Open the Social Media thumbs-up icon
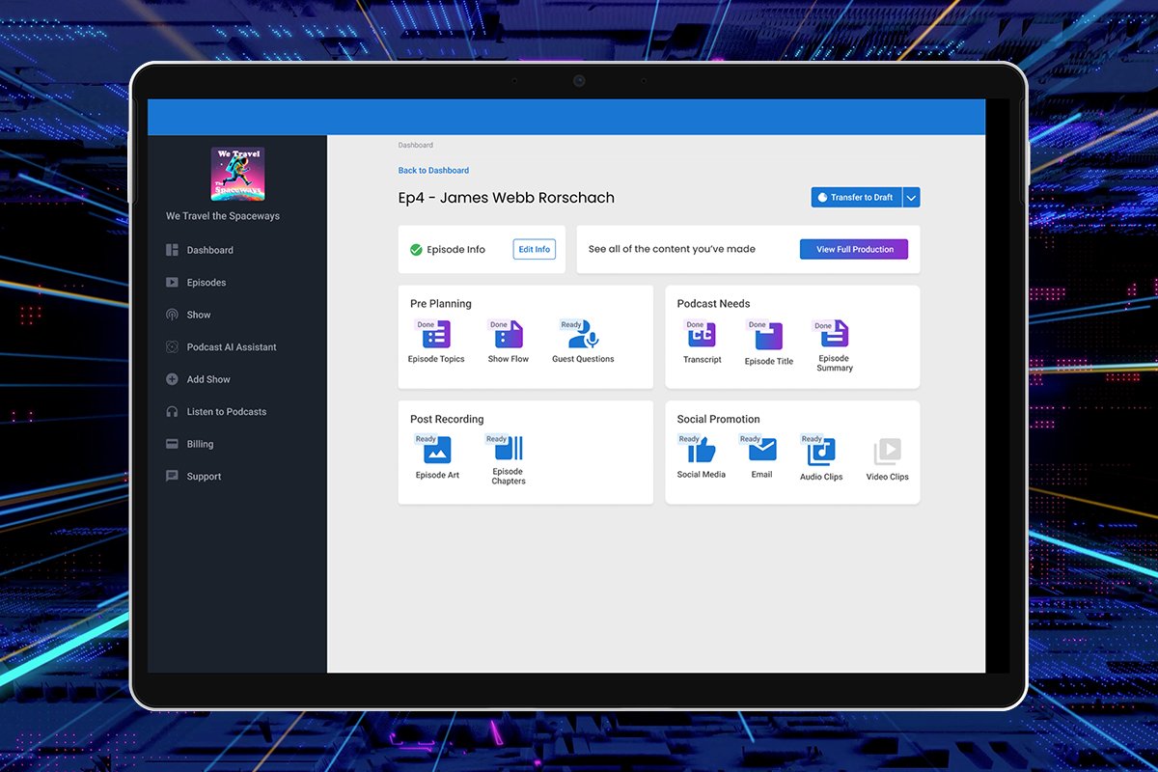The height and width of the screenshot is (772, 1158). [x=702, y=450]
